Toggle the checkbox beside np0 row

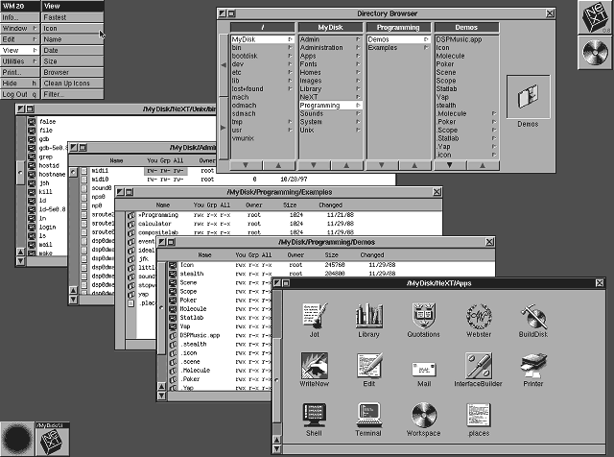pos(83,205)
